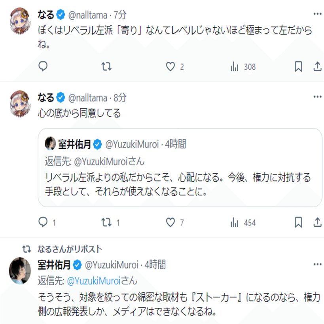Viewport: 324px width, 324px height.
Task: Repost the tweet with 1 repost
Action: click(106, 222)
